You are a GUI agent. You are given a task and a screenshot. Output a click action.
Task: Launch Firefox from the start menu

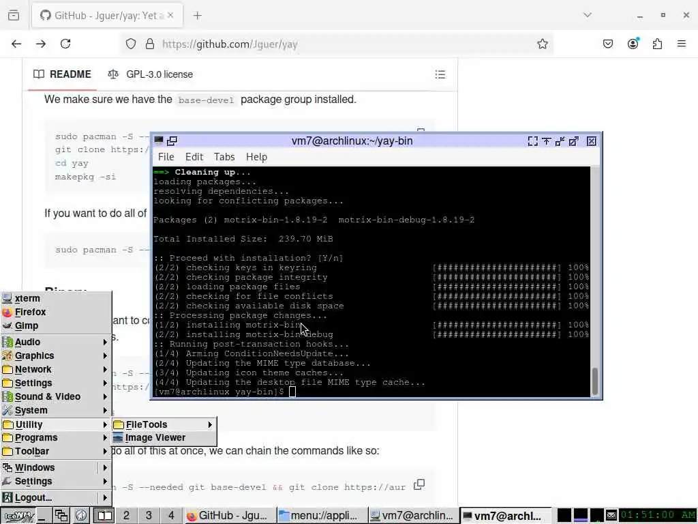tap(56, 312)
